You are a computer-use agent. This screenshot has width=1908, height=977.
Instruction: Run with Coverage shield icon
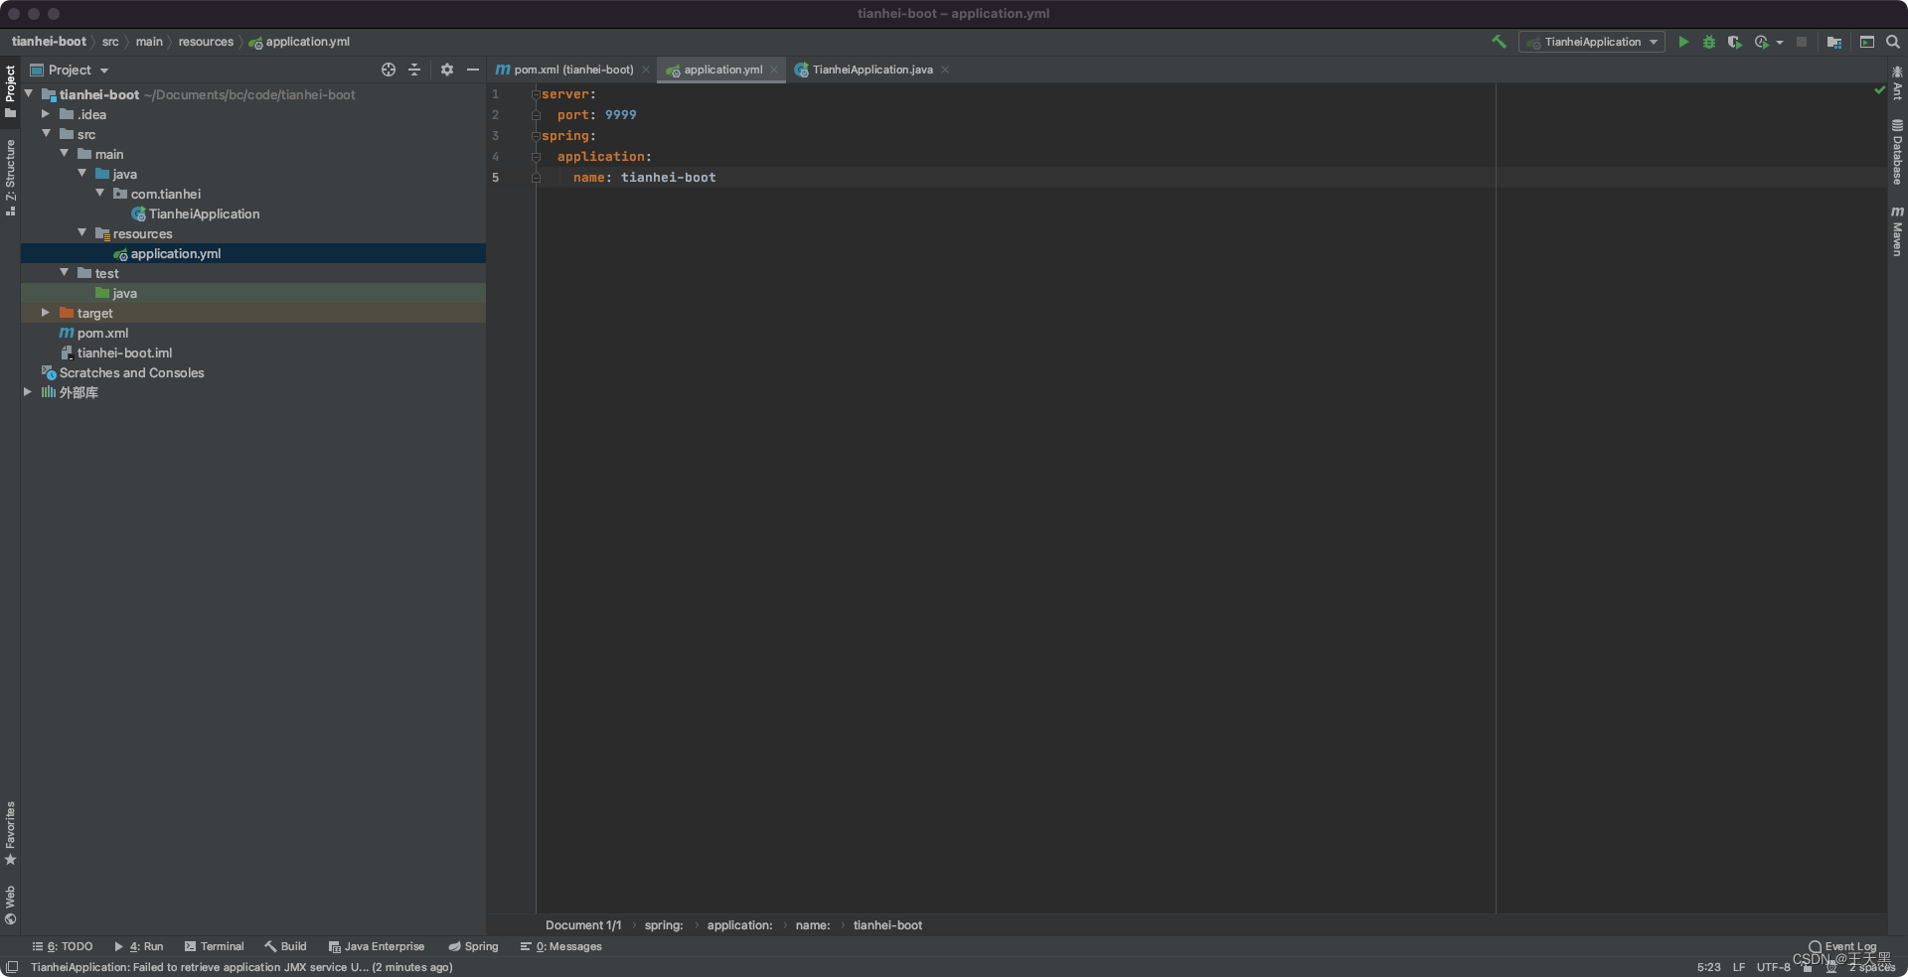pos(1734,42)
